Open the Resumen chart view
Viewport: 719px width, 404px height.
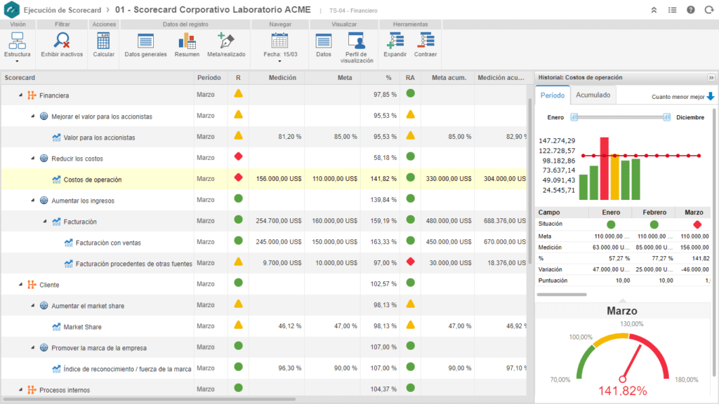click(x=187, y=41)
